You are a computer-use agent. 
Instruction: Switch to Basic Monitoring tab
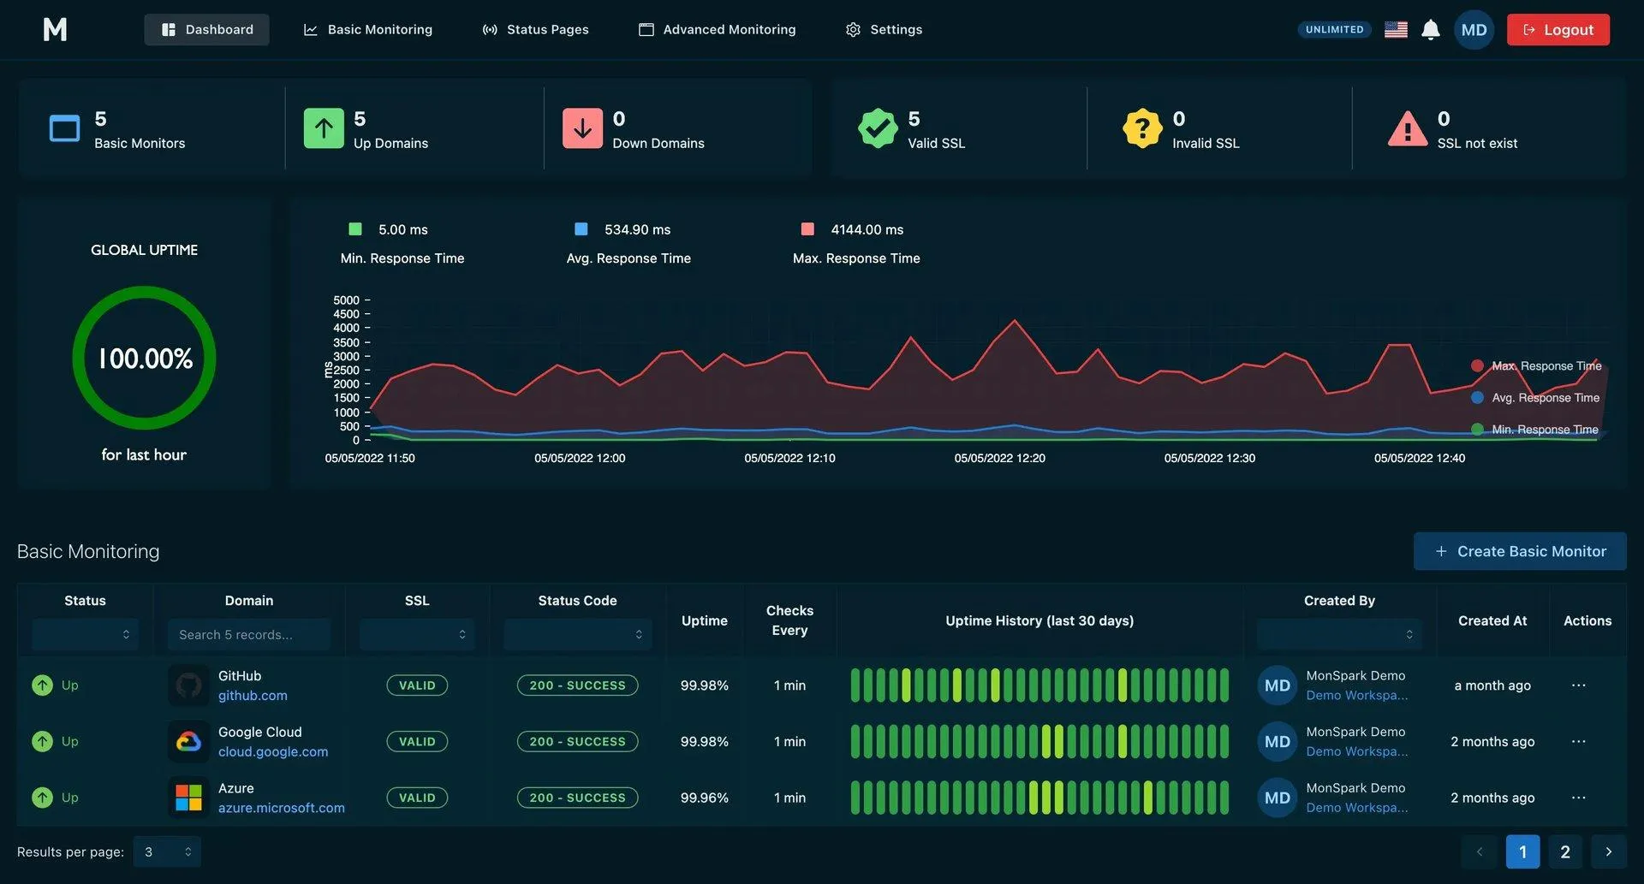point(368,30)
